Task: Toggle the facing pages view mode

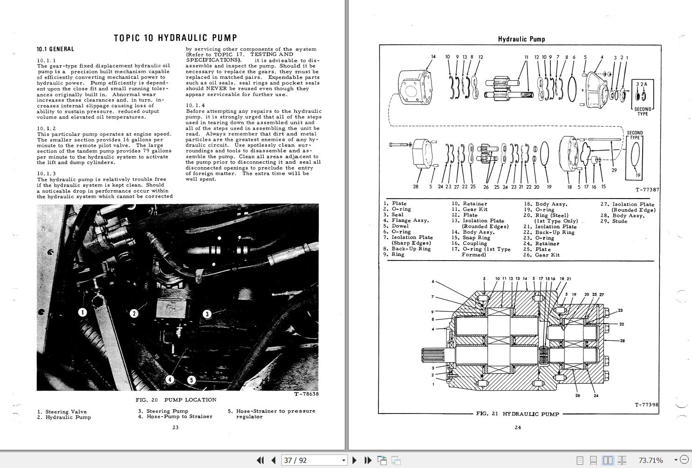Action: point(608,461)
